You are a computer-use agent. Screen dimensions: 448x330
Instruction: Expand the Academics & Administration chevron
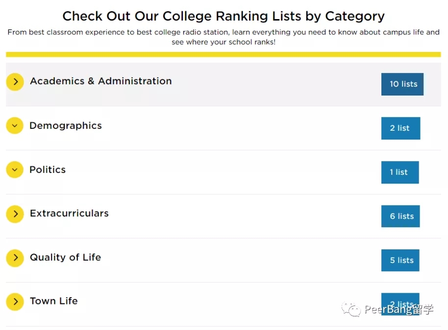15,82
